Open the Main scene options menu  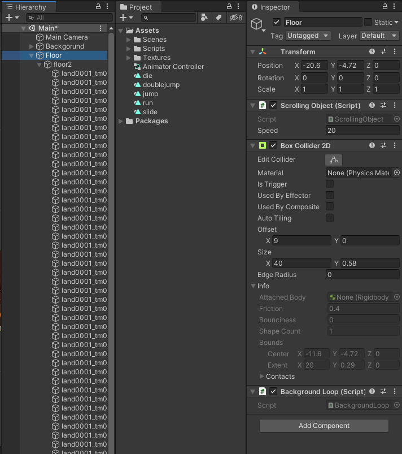100,28
